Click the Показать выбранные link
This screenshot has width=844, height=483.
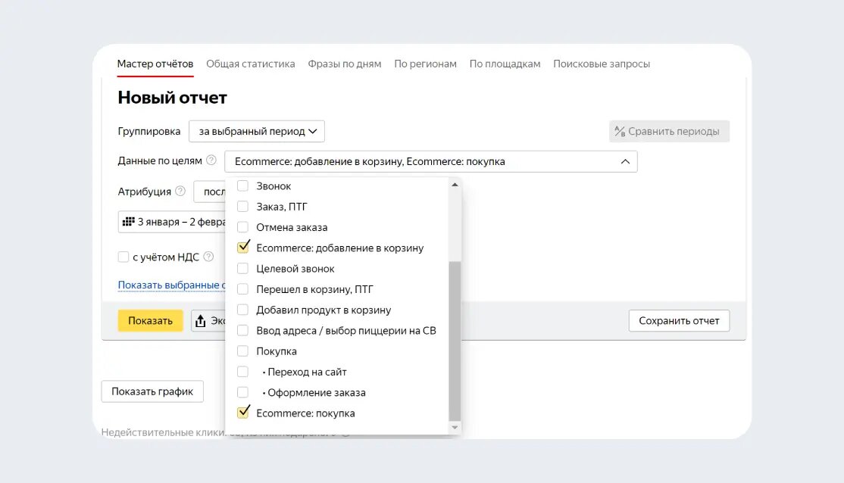[171, 285]
